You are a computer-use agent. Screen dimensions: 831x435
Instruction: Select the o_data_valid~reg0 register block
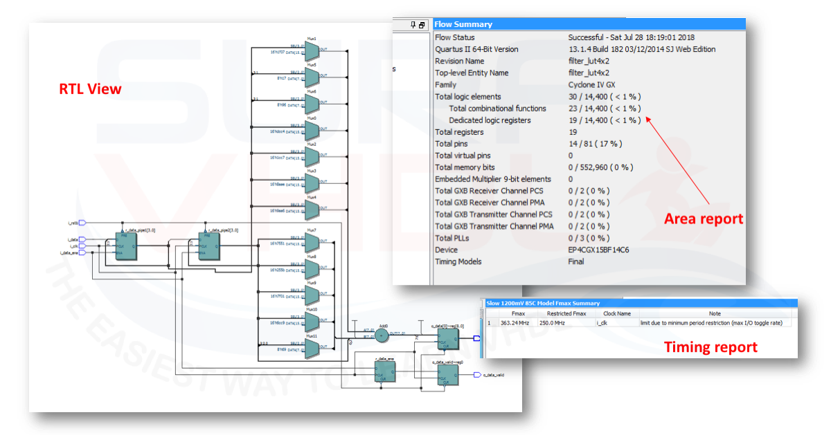[x=447, y=374]
